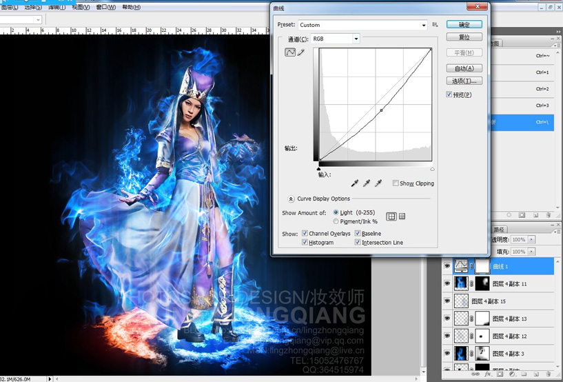Hide layer 图层 4 副本 11

[x=447, y=283]
